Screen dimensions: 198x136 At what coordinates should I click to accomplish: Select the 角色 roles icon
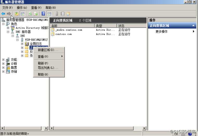8,24
